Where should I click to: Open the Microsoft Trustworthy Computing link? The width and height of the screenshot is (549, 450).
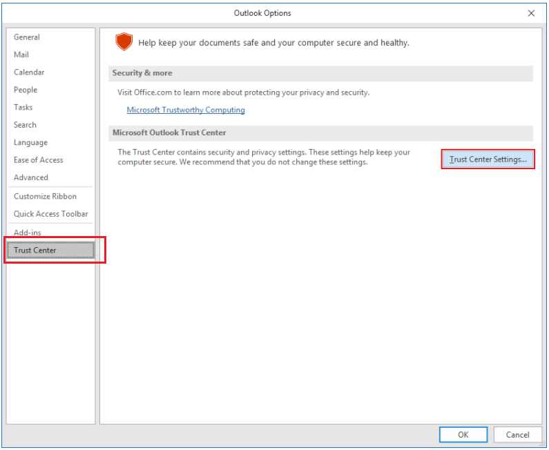click(x=186, y=110)
